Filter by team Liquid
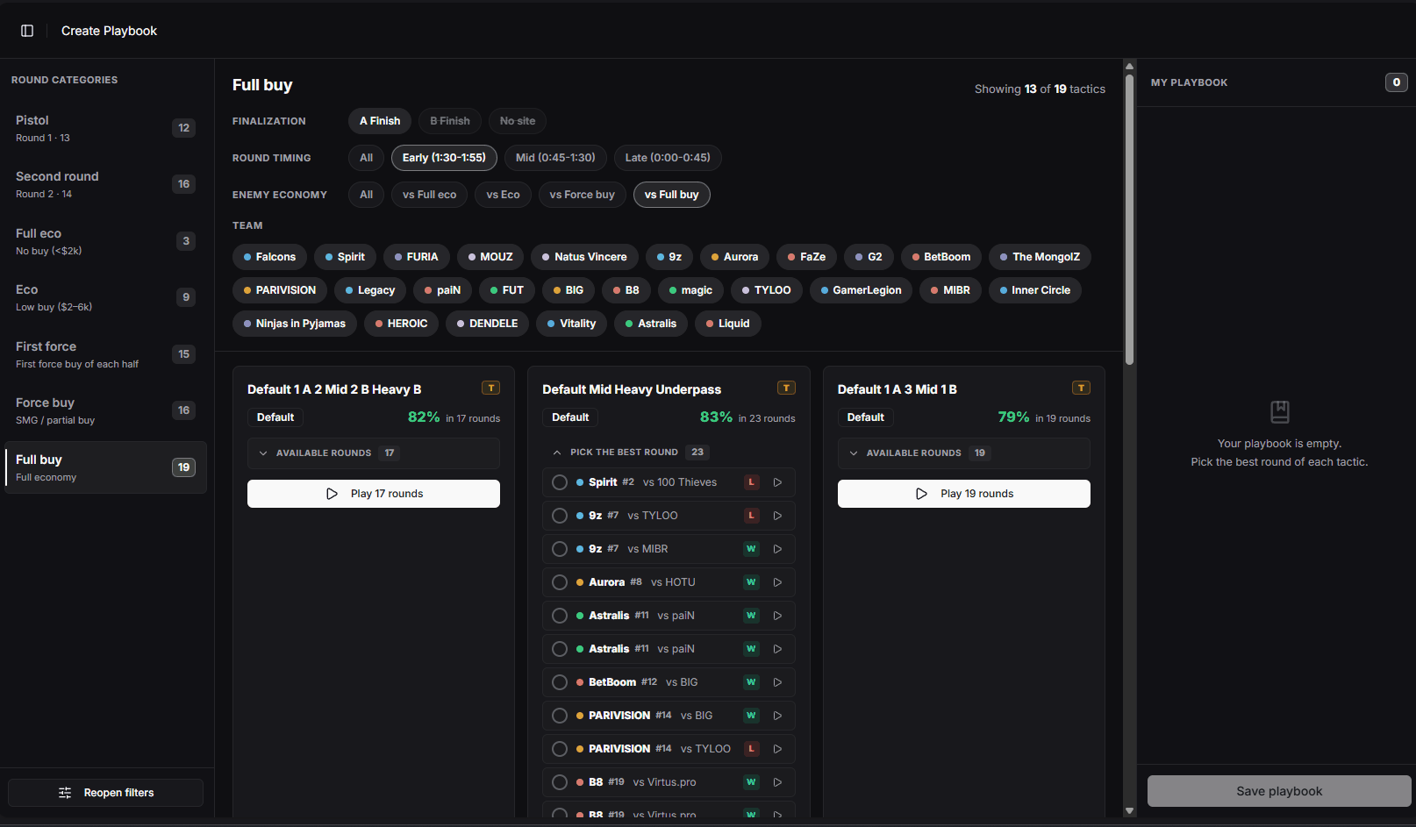 point(728,324)
